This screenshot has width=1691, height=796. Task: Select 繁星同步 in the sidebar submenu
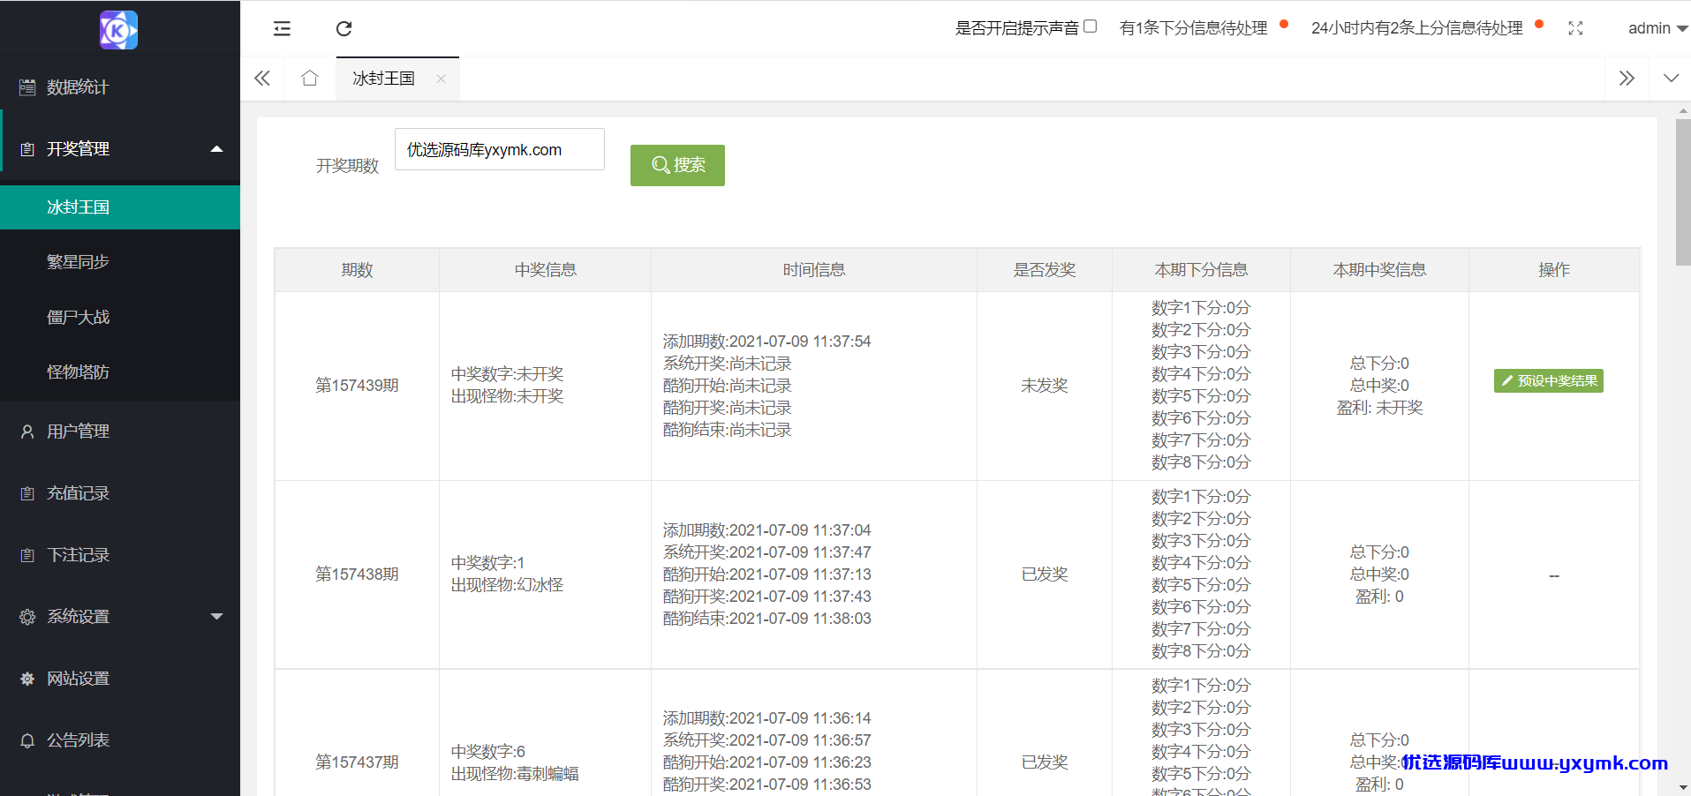pos(120,262)
